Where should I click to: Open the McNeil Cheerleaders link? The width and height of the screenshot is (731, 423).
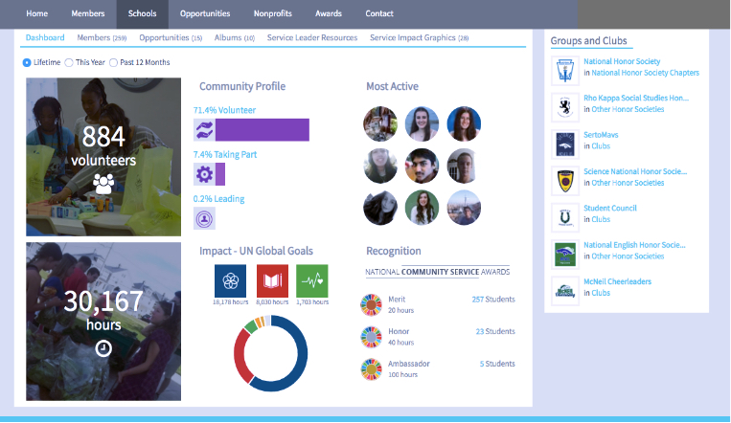coord(617,281)
